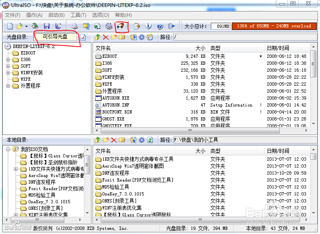Image resolution: width=320 pixels, height=234 pixels.
Task: Open the 启动(B) menu
Action: coord(56,15)
